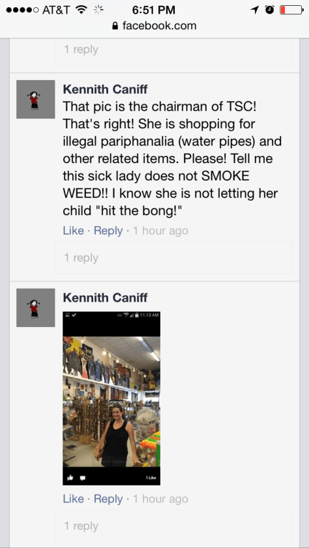Open Kennith Caniff name above the photo
This screenshot has height=548, width=309.
(105, 298)
